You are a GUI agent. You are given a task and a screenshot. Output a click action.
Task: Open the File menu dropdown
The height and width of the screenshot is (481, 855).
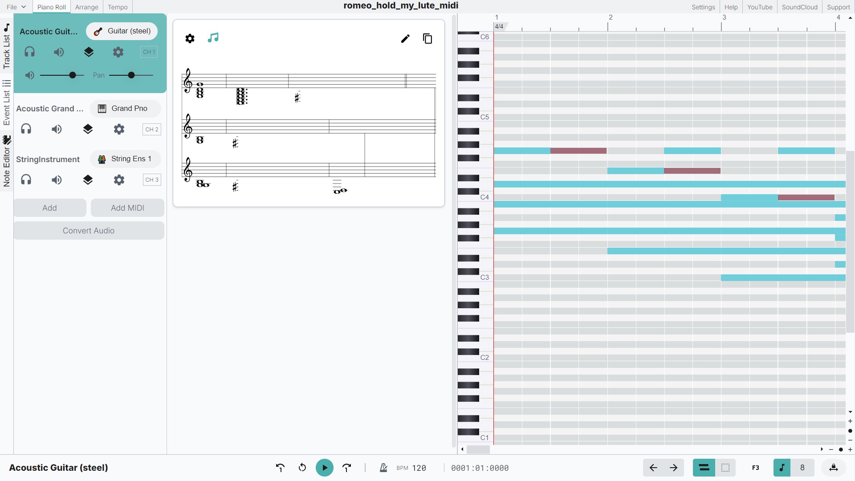tap(16, 7)
